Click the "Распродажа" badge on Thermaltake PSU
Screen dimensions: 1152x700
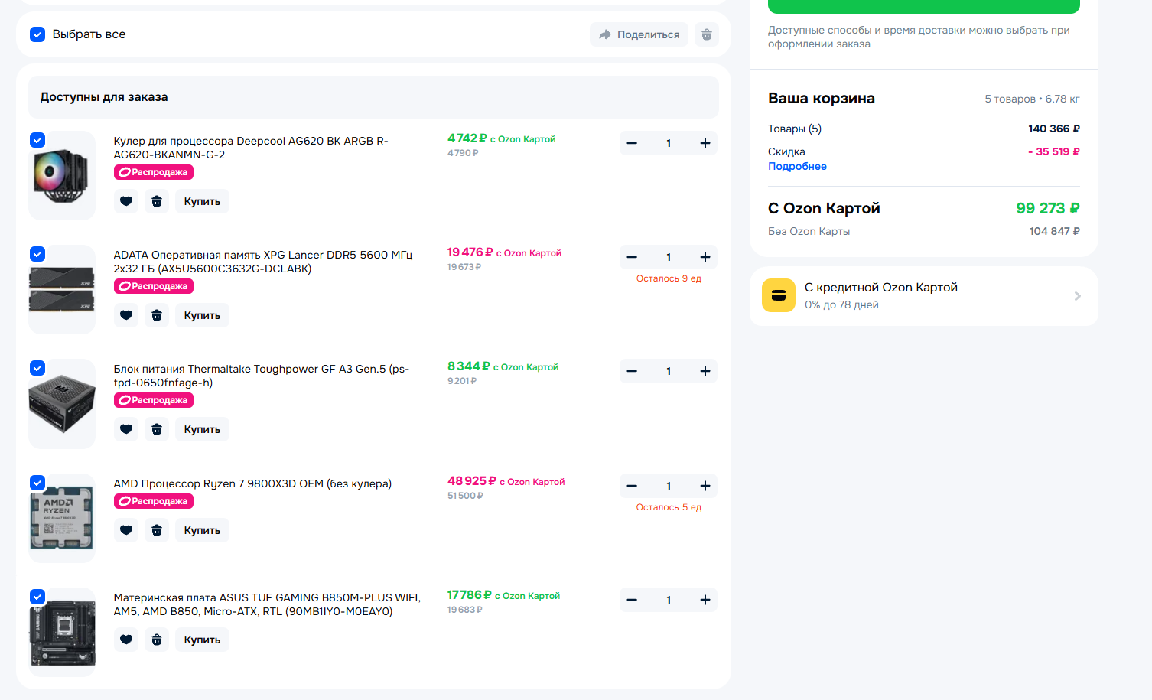click(x=154, y=400)
